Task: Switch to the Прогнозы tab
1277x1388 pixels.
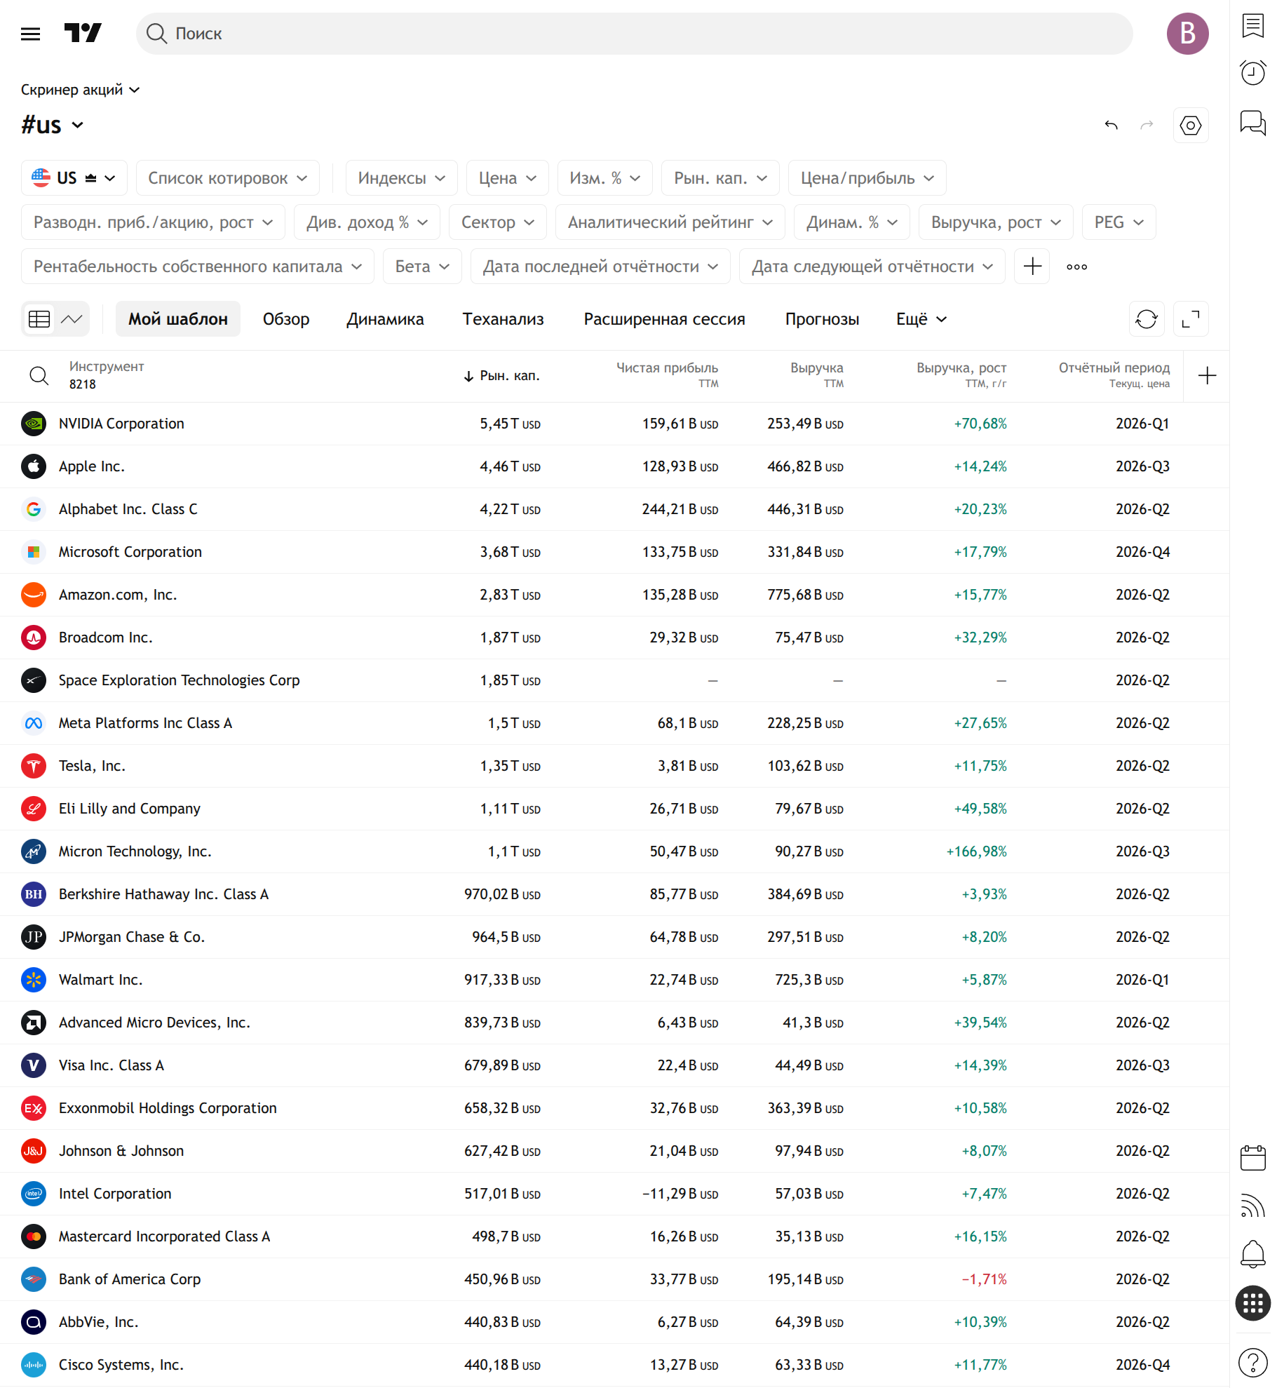Action: tap(822, 319)
